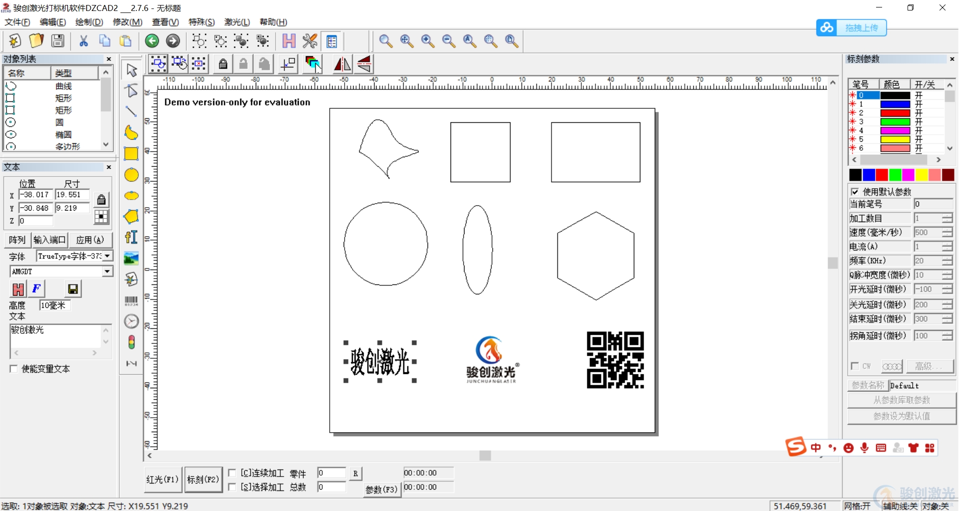The width and height of the screenshot is (959, 511).
Task: Enable 连续加工 continuous processing checkbox
Action: (232, 473)
